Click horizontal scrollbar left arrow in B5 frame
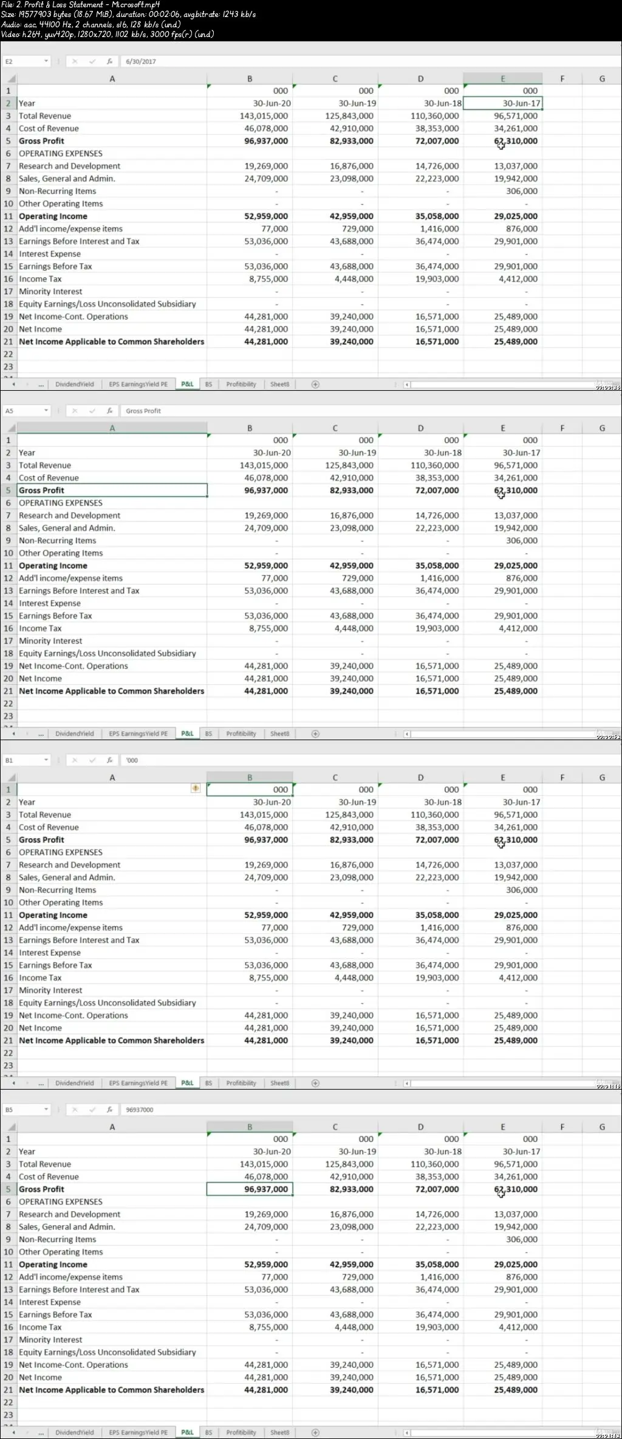 [x=407, y=1432]
